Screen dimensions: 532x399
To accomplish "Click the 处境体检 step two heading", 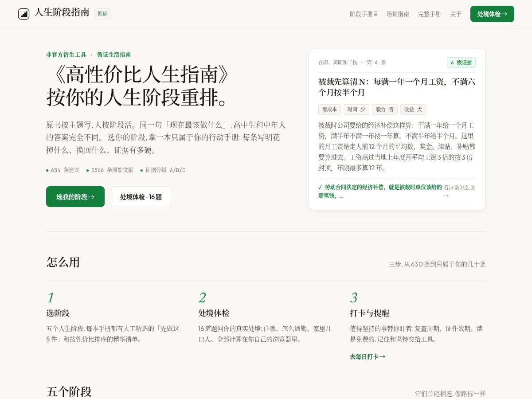I will coord(214,313).
